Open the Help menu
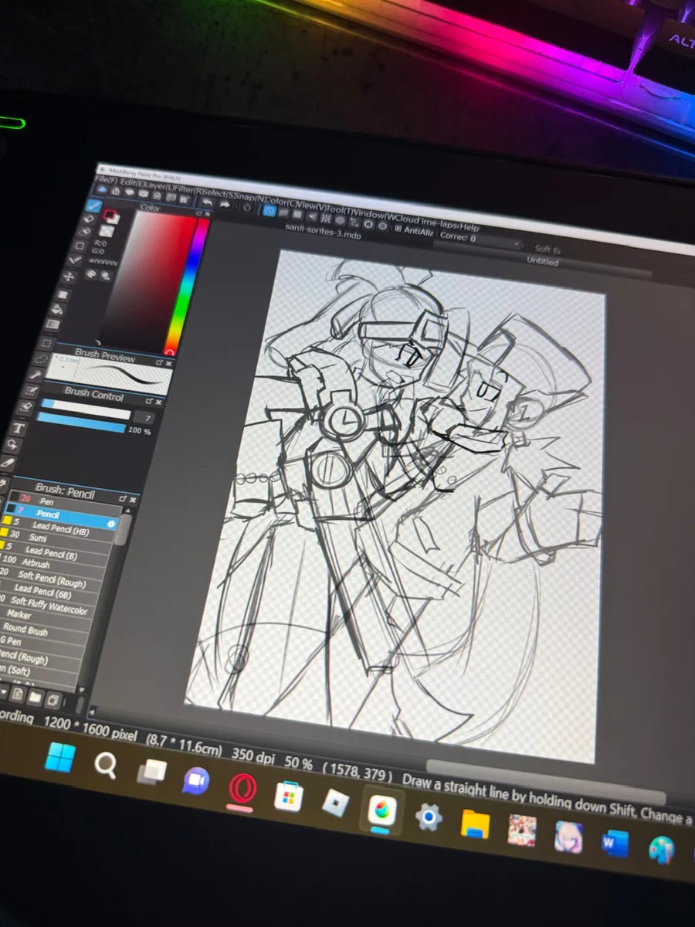 point(469,228)
